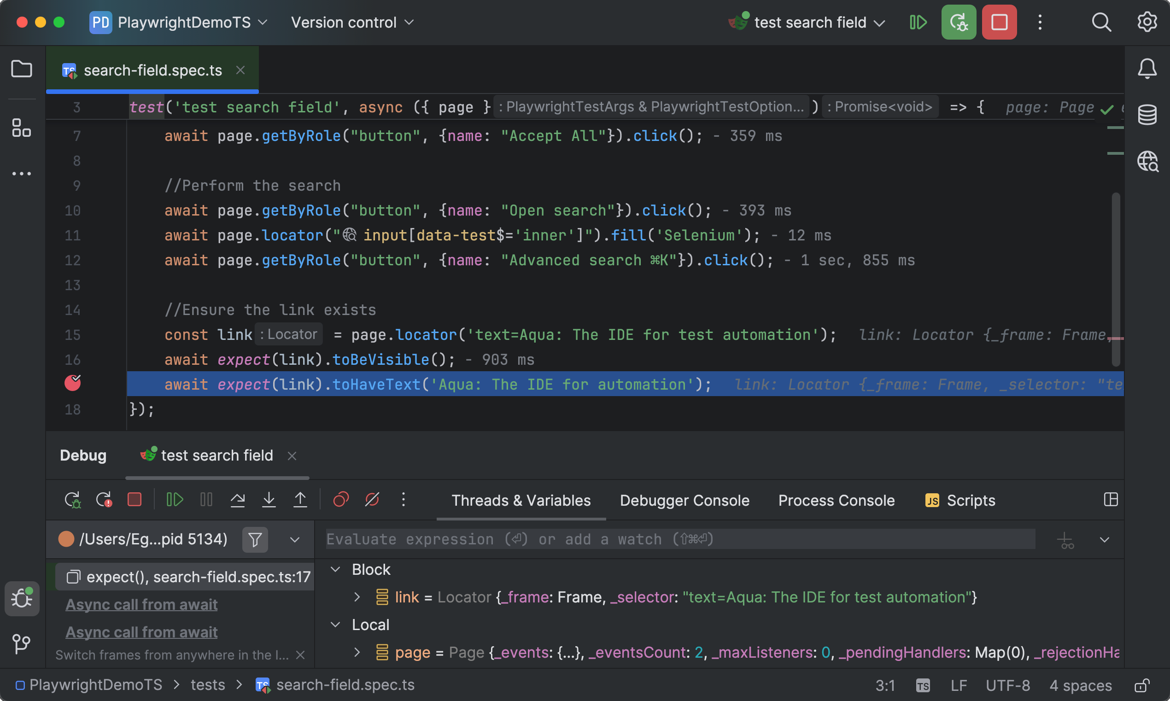This screenshot has height=701, width=1170.
Task: Toggle the frames filter funnel icon
Action: pos(255,539)
